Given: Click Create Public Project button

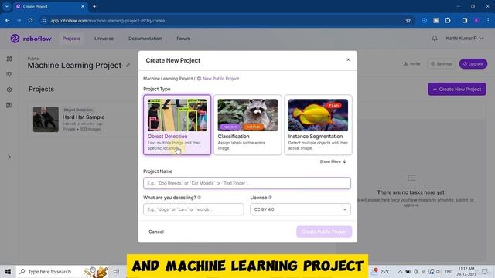Looking at the screenshot, I should (x=324, y=232).
